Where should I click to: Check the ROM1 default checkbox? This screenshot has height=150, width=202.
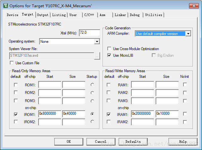16,85
